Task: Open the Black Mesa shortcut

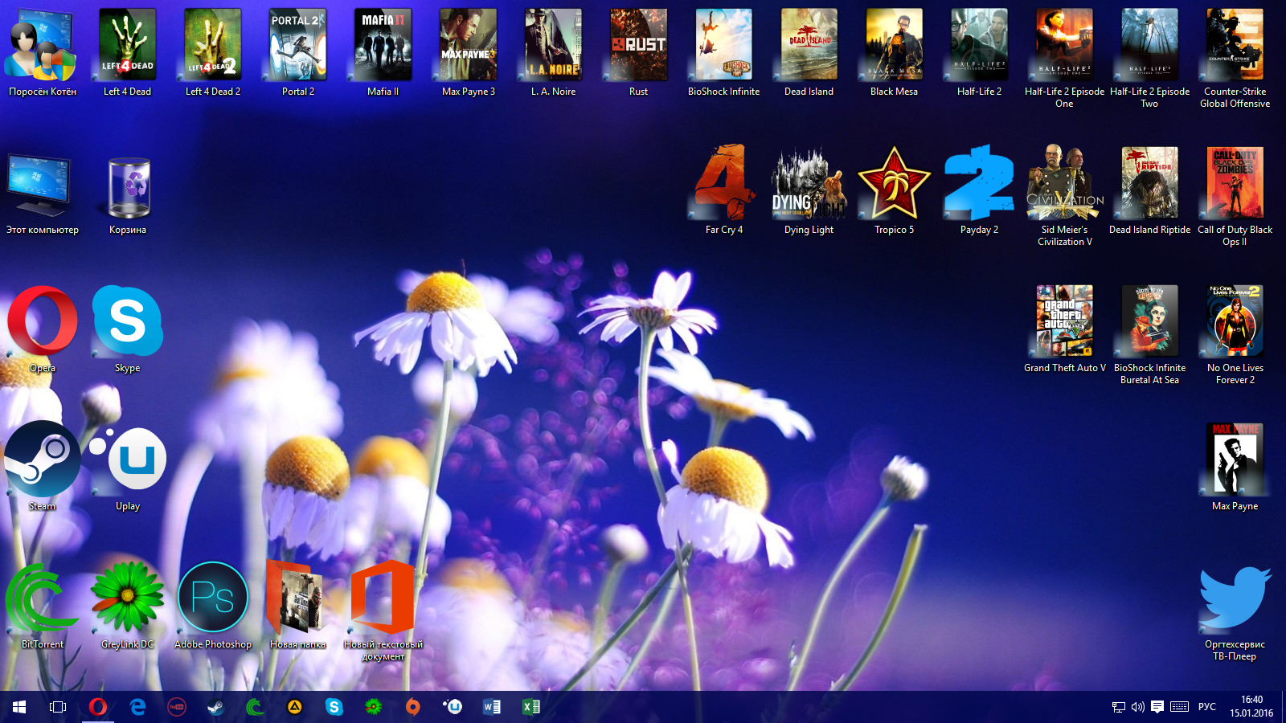Action: tap(894, 45)
